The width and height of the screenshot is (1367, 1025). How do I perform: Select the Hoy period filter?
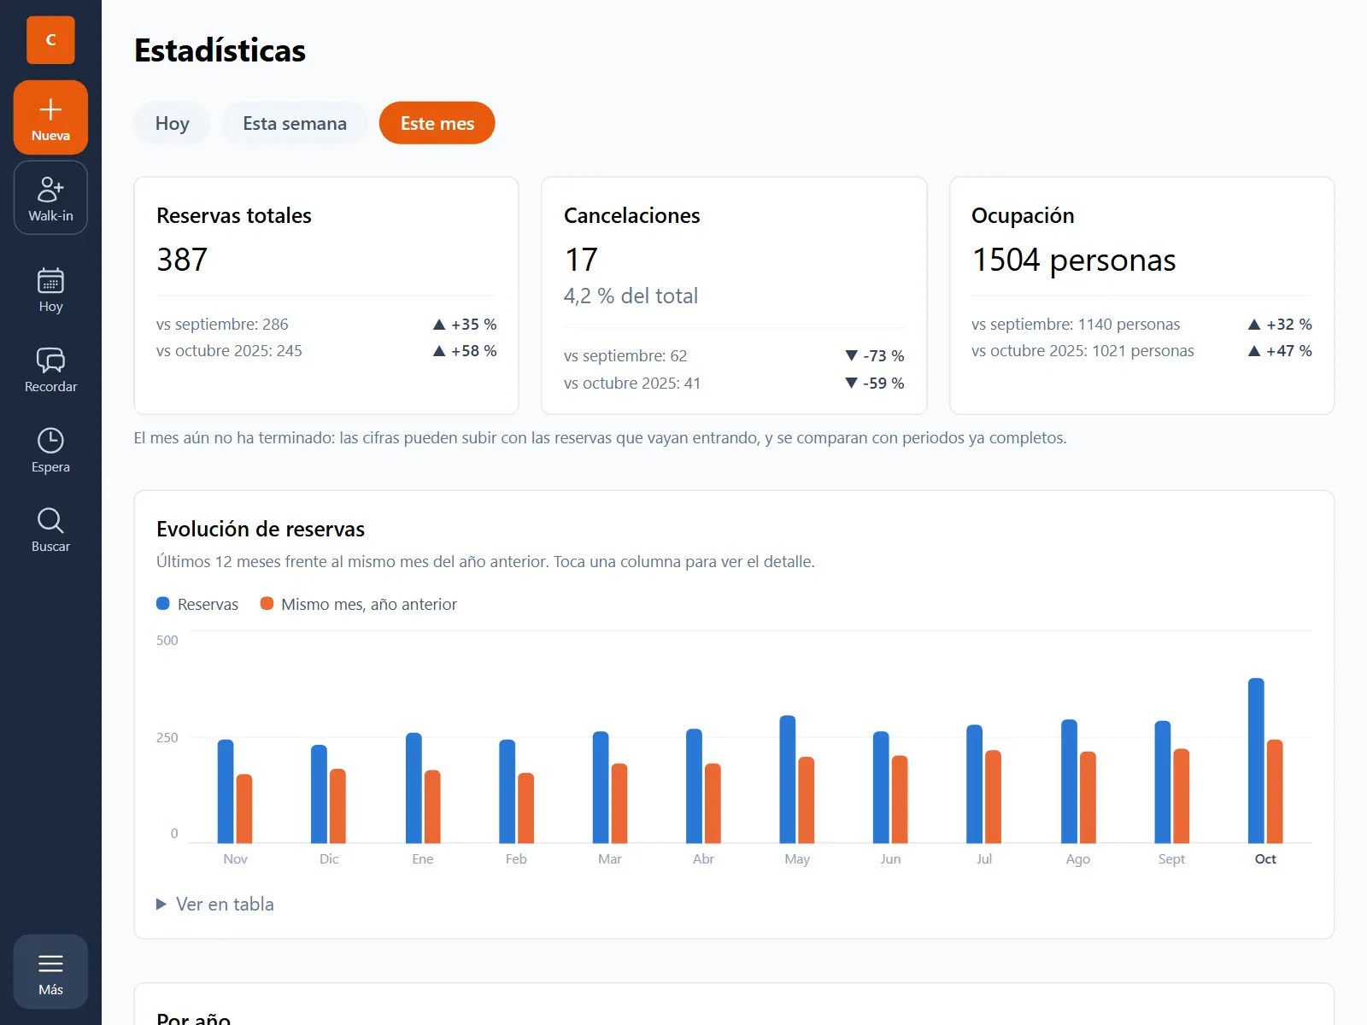pyautogui.click(x=172, y=123)
